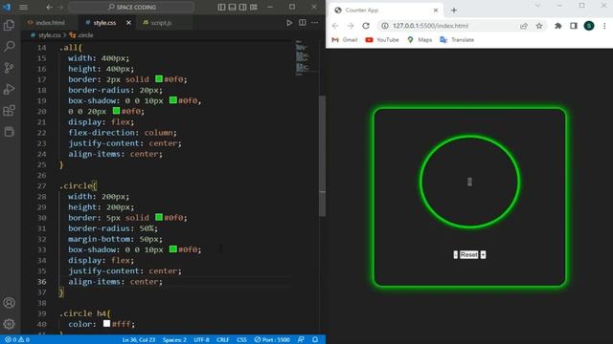Click the UTF-8 encoding status item

(x=201, y=340)
